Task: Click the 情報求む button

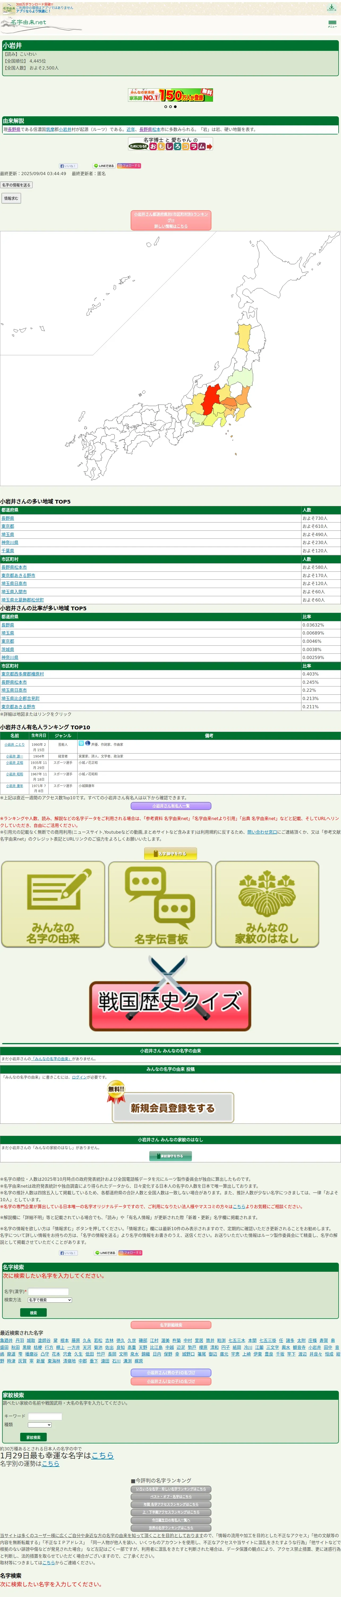Action: pyautogui.click(x=11, y=198)
